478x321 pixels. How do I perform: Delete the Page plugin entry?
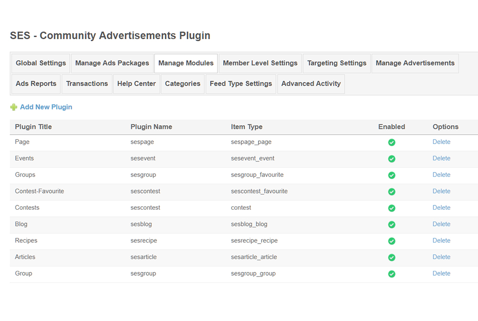(x=441, y=142)
